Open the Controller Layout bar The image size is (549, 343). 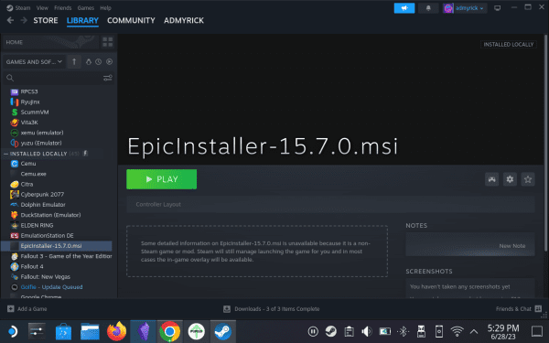[x=330, y=204]
